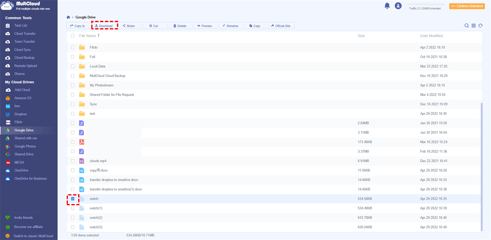Click the refresh icon

481,25
